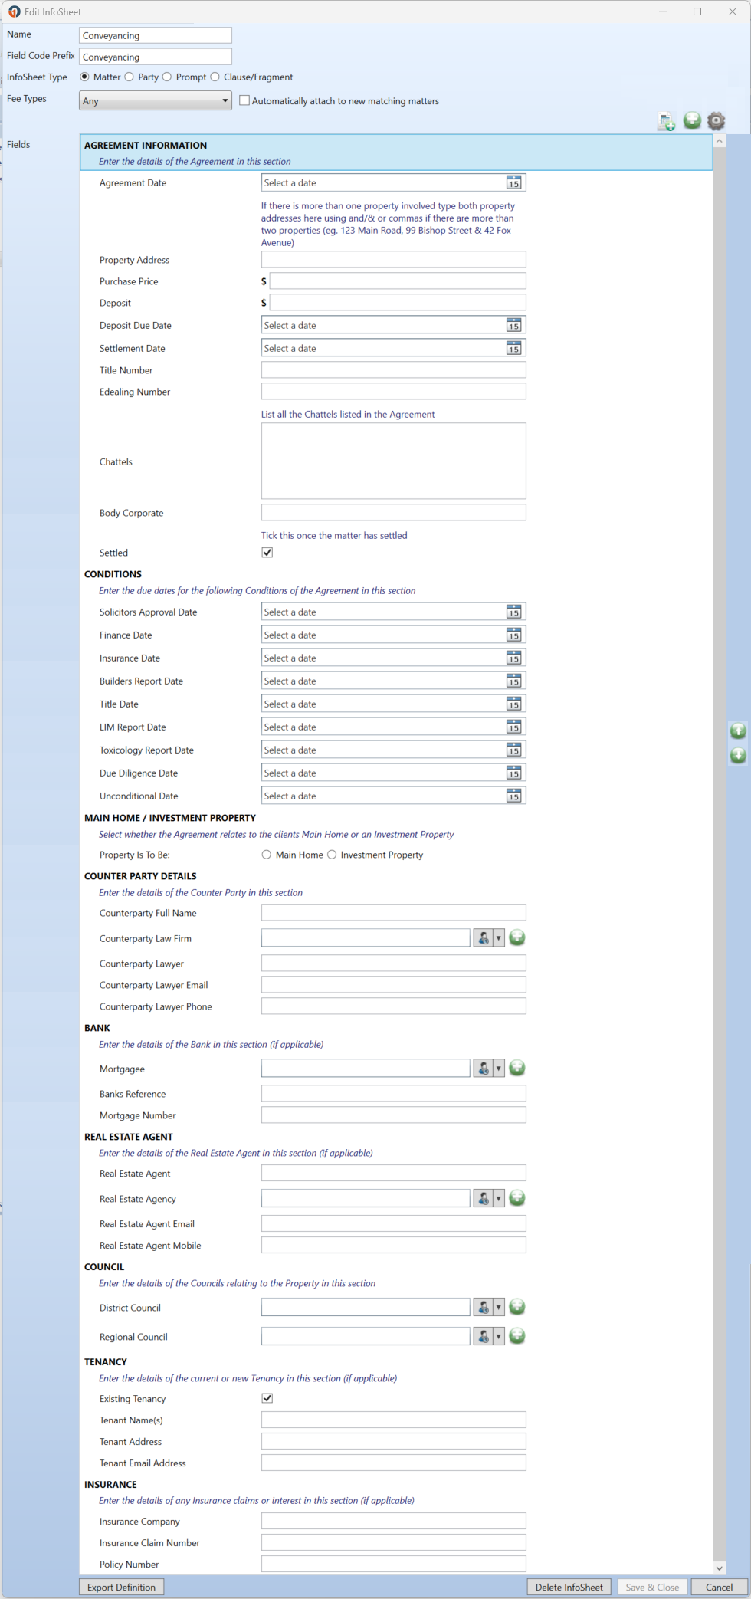This screenshot has height=1599, width=751.
Task: Select the CONDITIONS section heading
Action: click(113, 574)
